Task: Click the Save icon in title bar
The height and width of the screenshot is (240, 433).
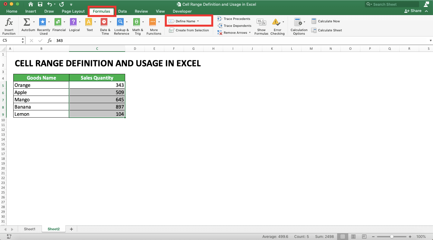Action: click(x=40, y=4)
